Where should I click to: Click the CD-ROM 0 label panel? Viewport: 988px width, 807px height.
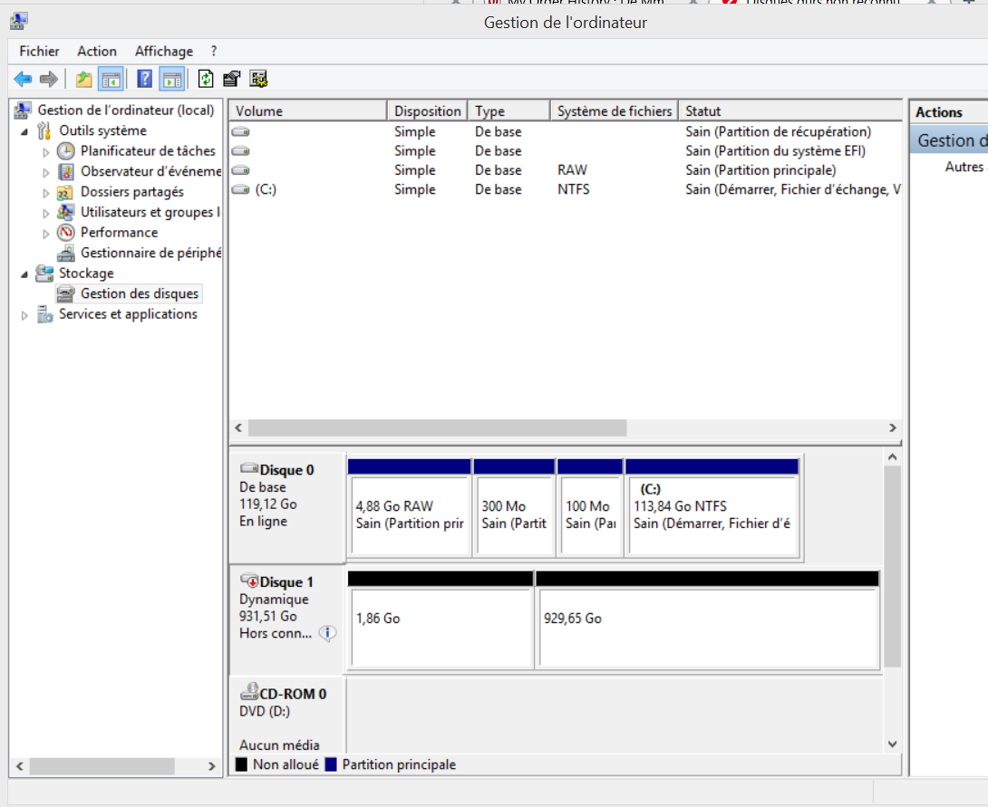[x=286, y=716]
